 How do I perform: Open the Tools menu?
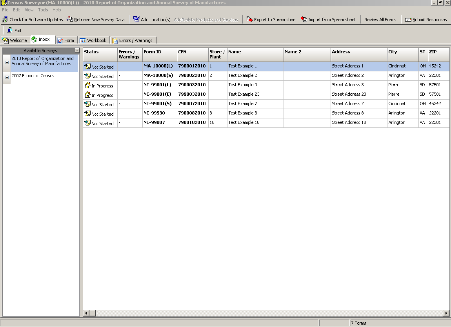coord(43,10)
